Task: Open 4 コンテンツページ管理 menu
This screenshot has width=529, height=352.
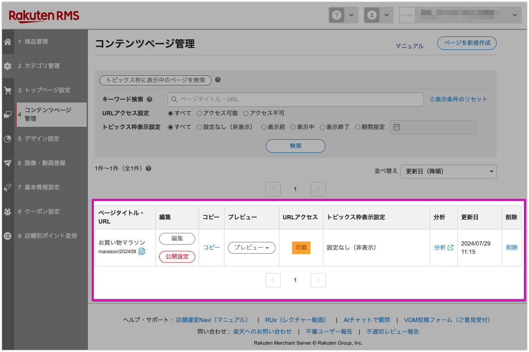Action: [x=51, y=115]
